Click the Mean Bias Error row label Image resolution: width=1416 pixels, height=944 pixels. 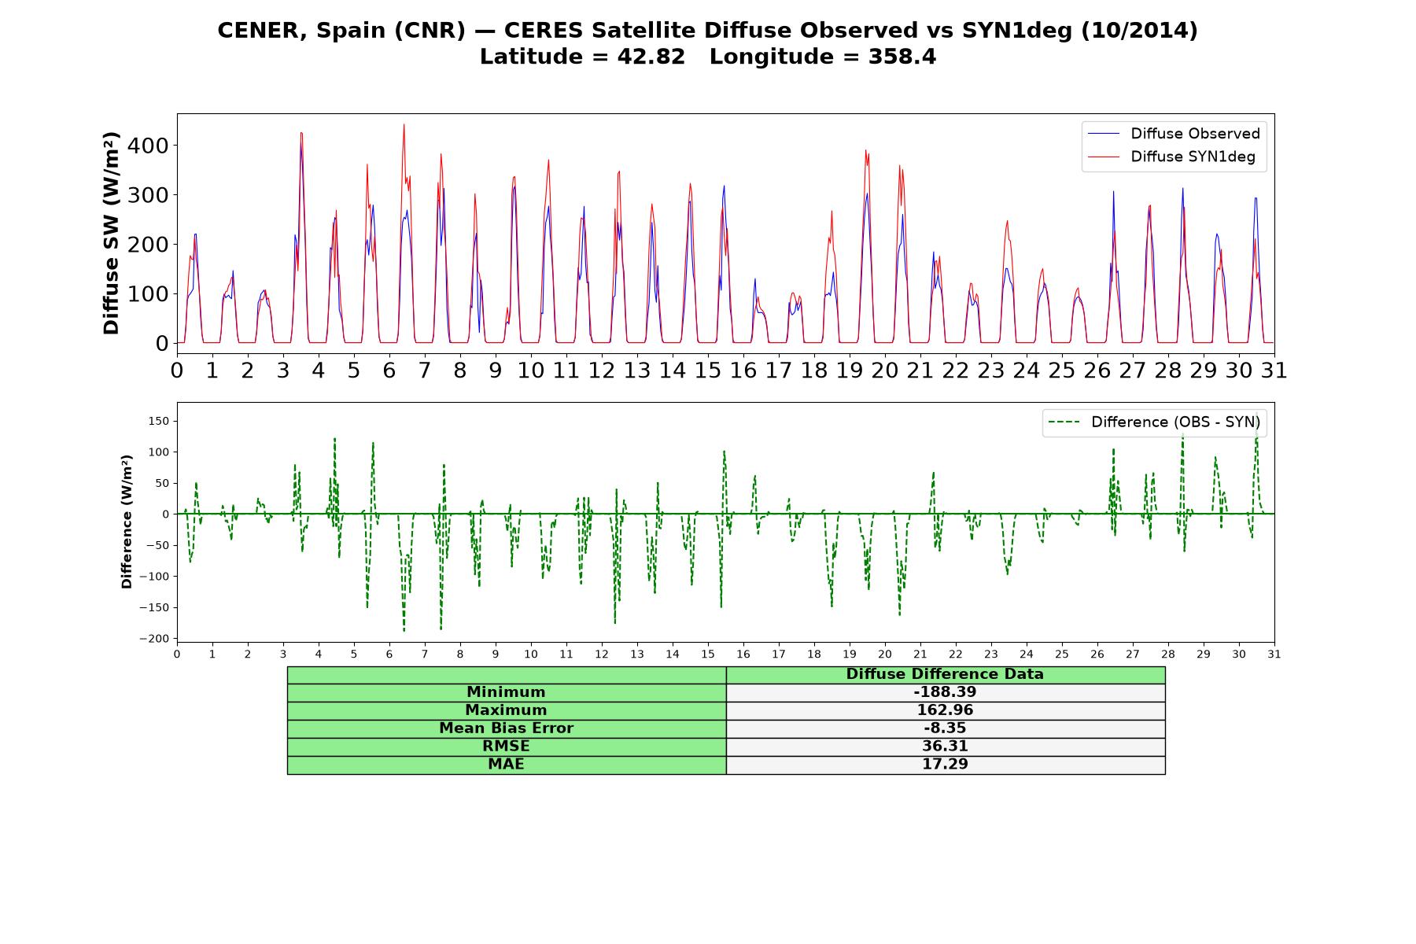coord(507,728)
